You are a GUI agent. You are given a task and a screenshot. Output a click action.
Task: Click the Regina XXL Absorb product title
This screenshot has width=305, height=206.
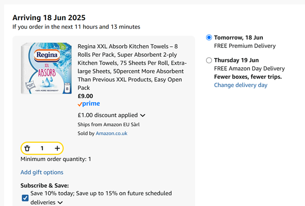[x=132, y=67]
